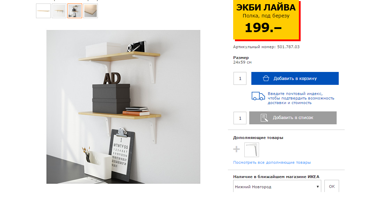The image size is (366, 198).
Task: Show the first thumbnail of plain shelf
Action: click(x=43, y=11)
